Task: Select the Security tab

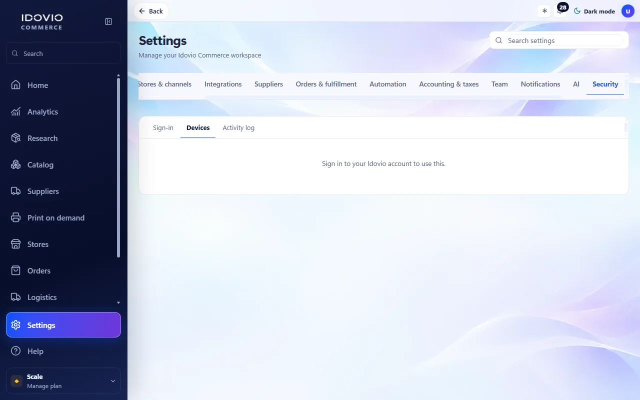Action: click(x=605, y=84)
